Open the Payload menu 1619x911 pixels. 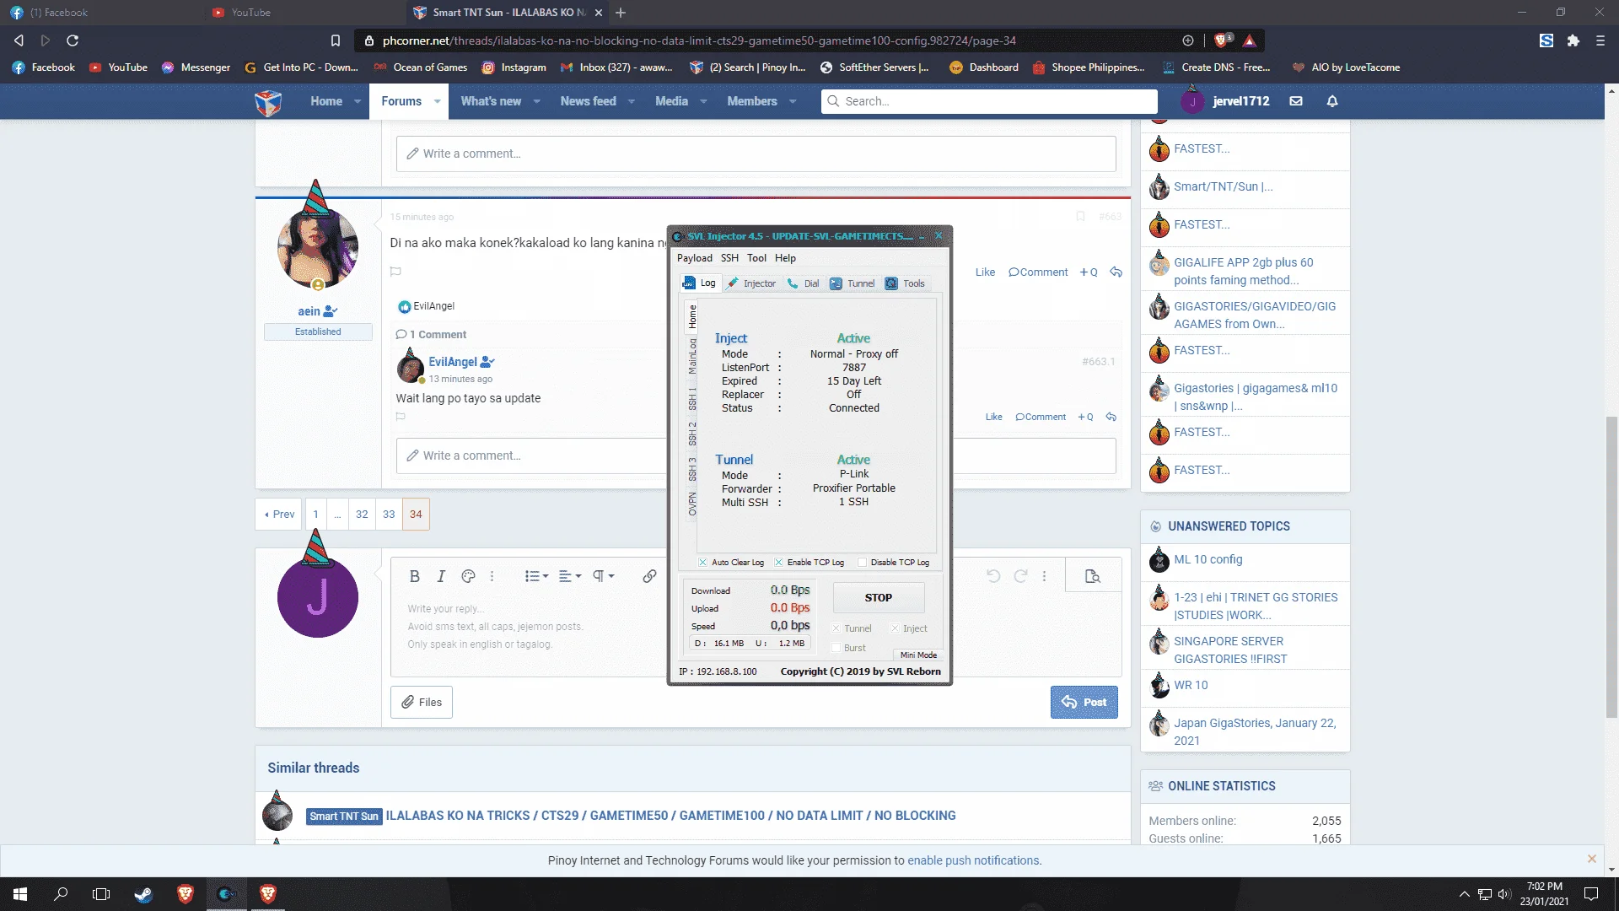click(694, 258)
